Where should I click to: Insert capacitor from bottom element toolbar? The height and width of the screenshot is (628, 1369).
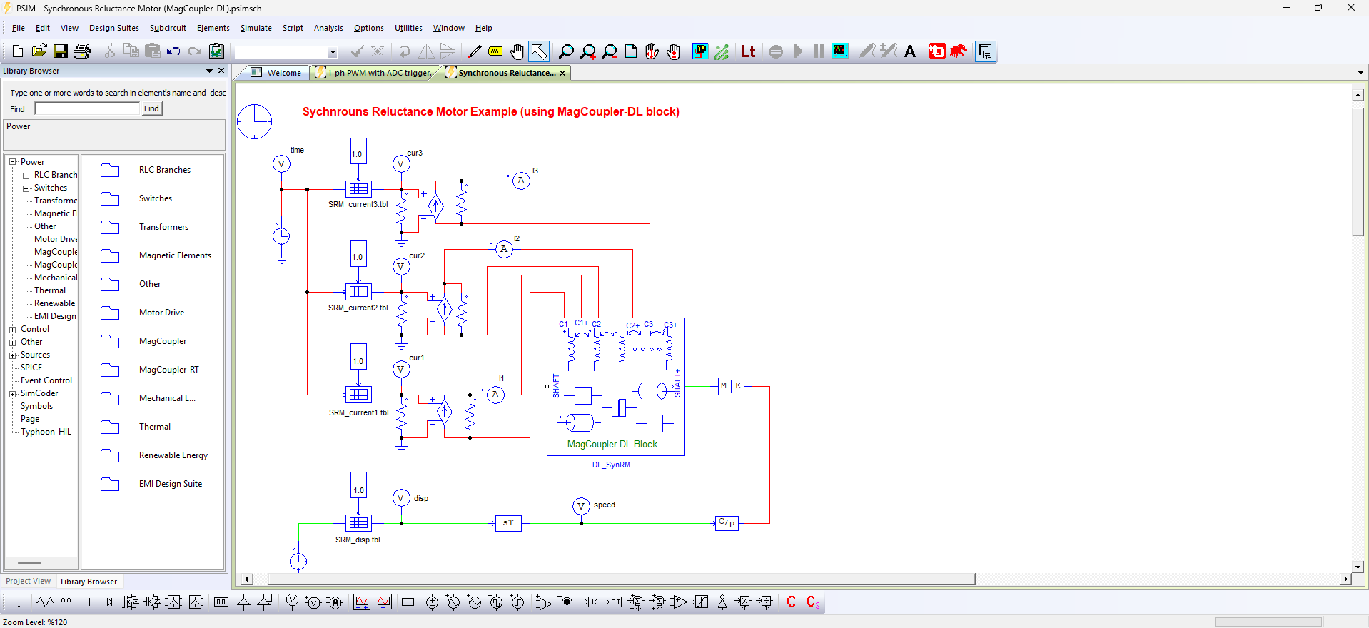tap(87, 602)
